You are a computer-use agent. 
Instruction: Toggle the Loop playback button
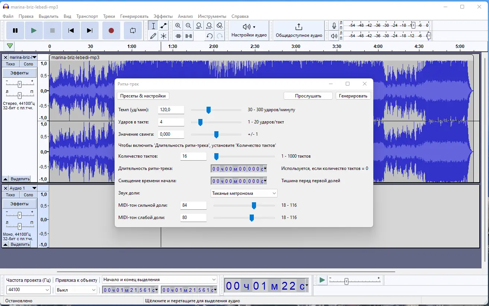coord(133,30)
